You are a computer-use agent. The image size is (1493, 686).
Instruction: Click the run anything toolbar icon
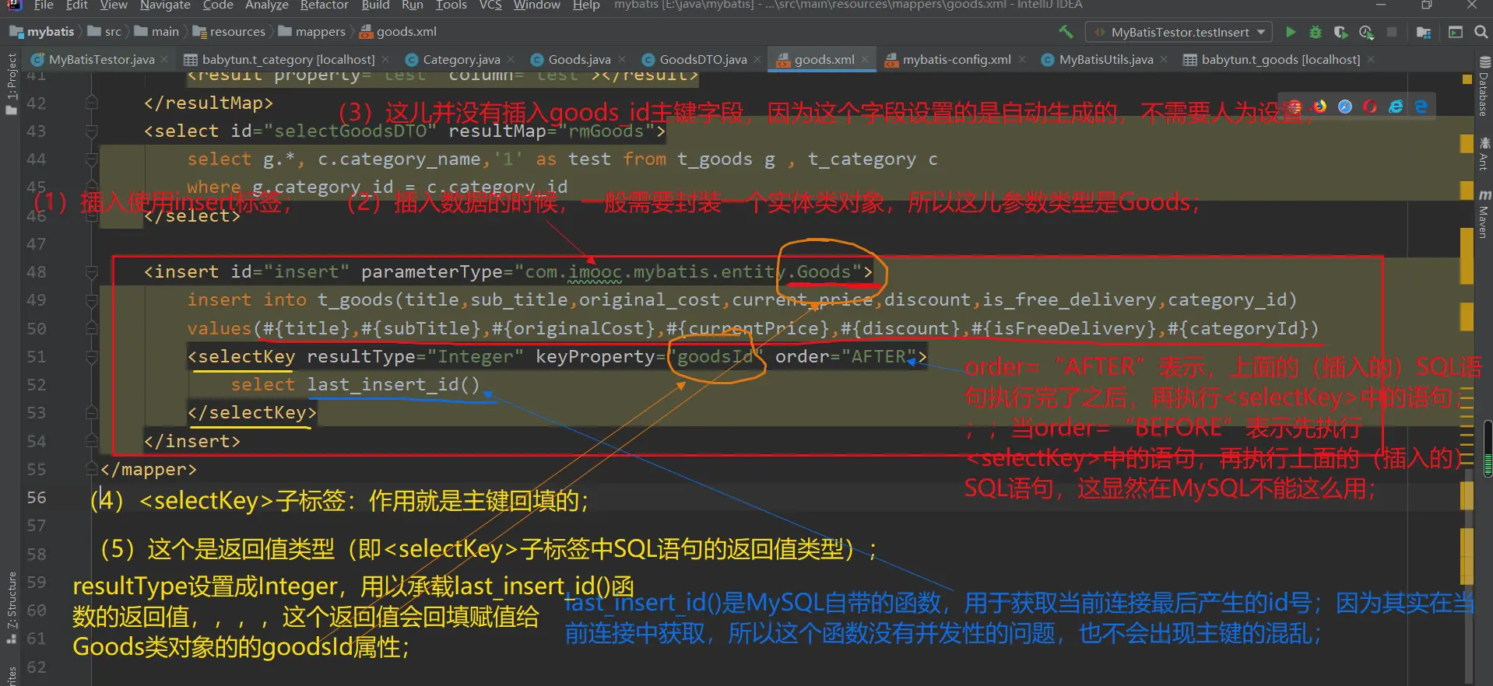point(1456,32)
